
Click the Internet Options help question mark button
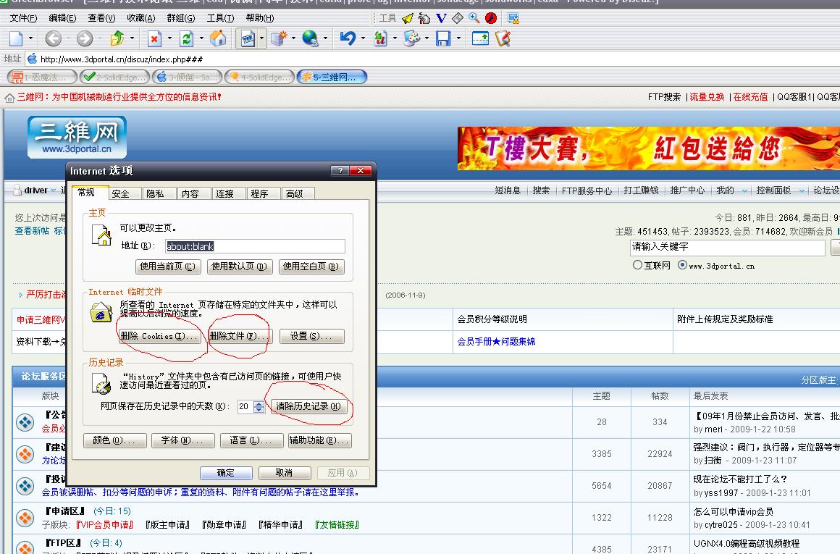(x=340, y=170)
